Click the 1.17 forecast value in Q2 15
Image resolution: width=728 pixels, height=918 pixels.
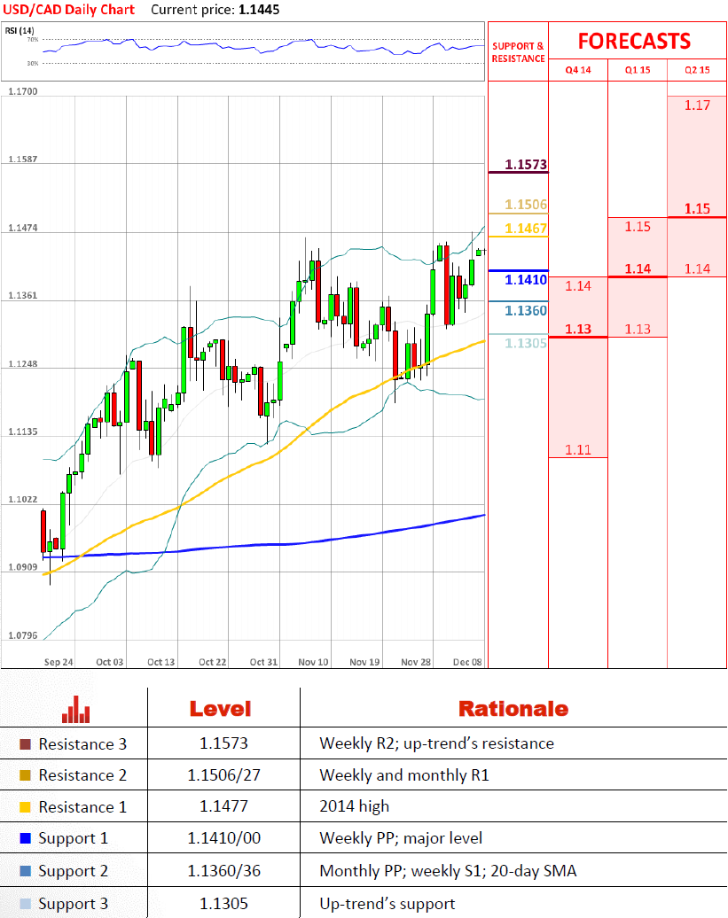(697, 105)
